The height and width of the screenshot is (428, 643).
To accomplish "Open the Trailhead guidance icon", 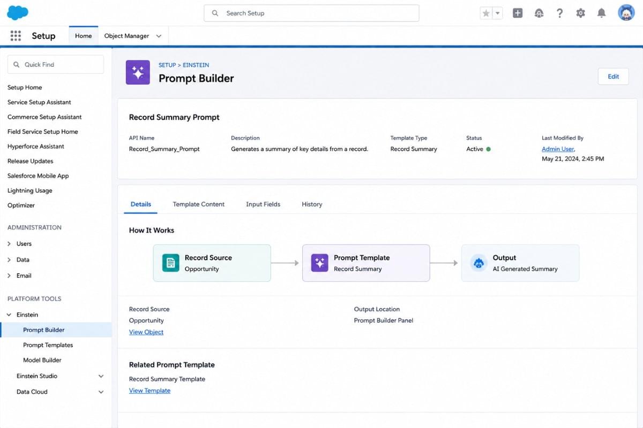I will [x=539, y=13].
